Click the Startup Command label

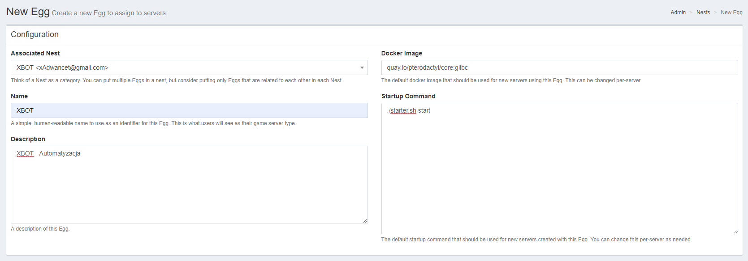coord(408,96)
